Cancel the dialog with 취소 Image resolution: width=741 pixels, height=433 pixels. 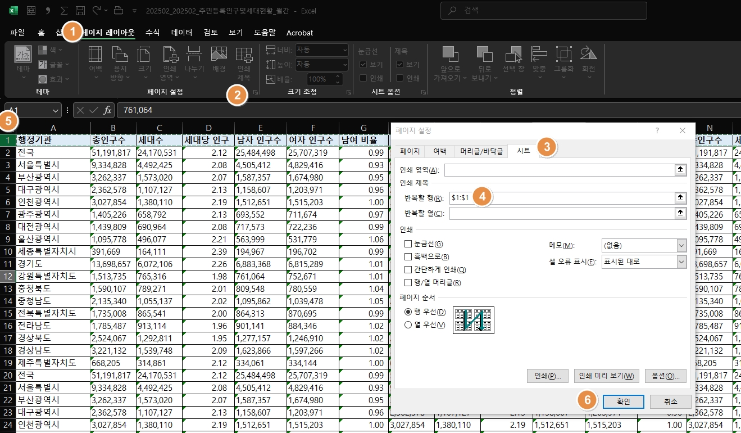tap(671, 402)
